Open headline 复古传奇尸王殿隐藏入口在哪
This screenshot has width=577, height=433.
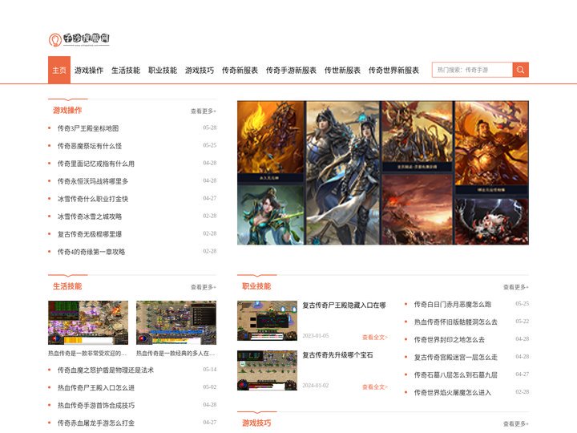(x=344, y=306)
